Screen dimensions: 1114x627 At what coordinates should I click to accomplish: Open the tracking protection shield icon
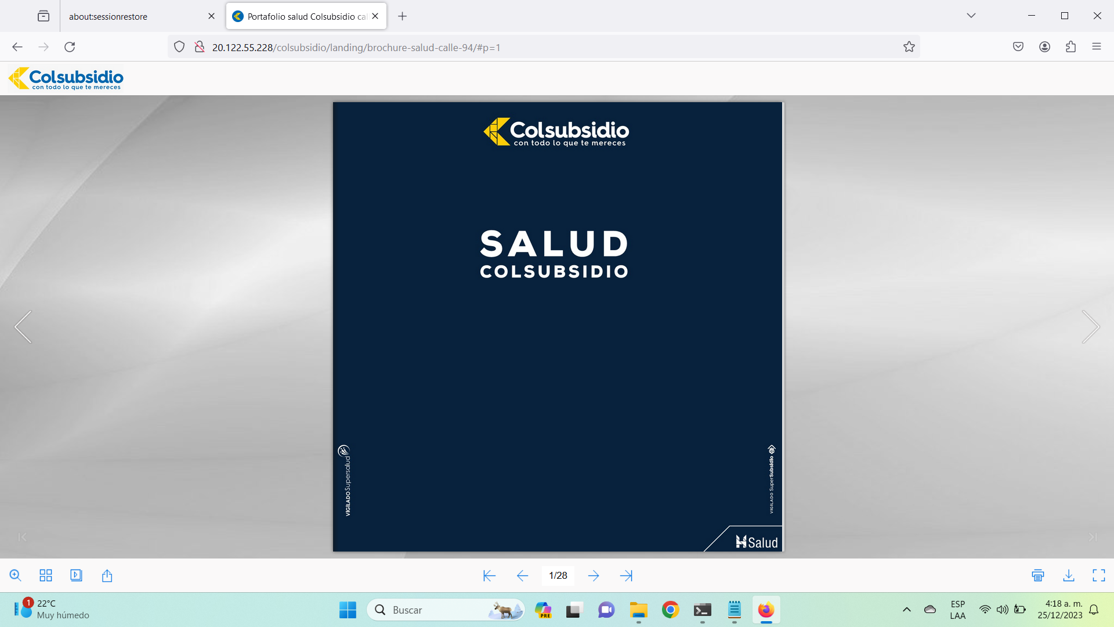coord(179,47)
